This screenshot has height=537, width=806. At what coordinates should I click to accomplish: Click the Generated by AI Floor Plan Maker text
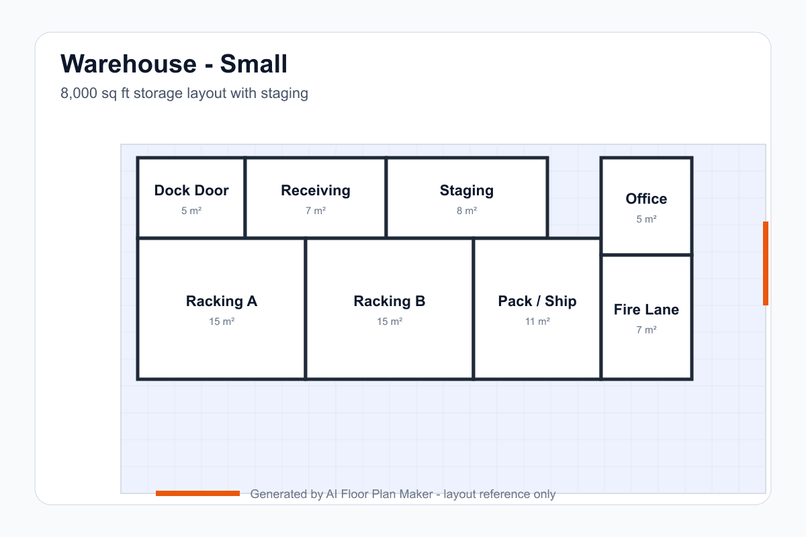(403, 494)
